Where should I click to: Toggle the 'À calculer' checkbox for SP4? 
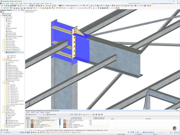60,124
